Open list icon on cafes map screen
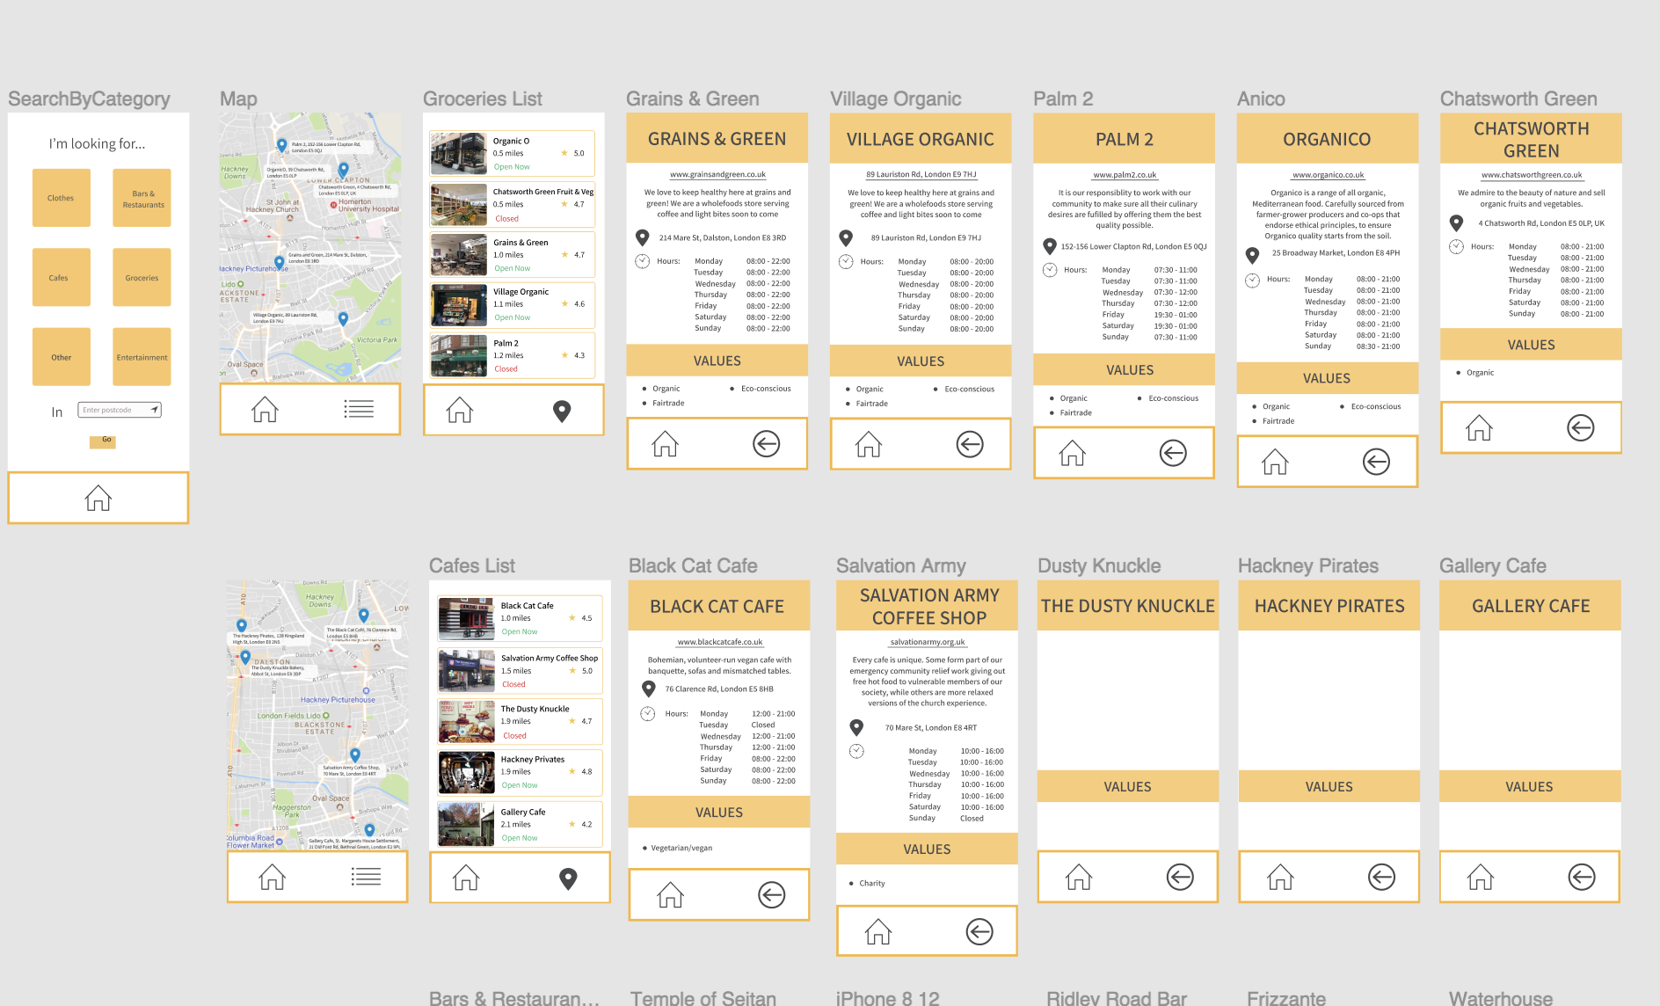 point(366,877)
